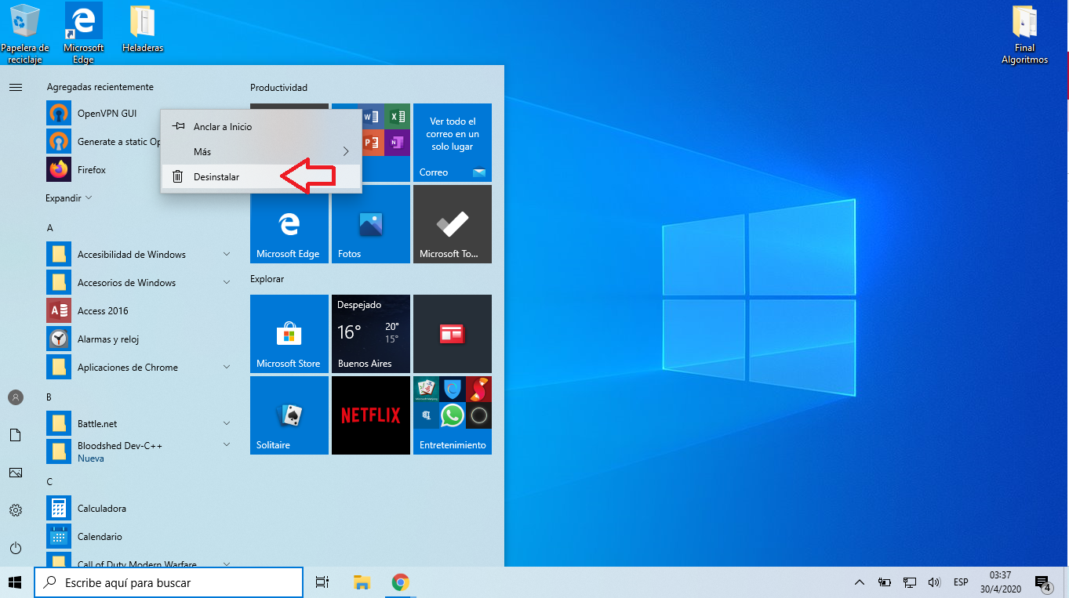Open File Explorer from taskbar
This screenshot has width=1069, height=598.
[362, 582]
